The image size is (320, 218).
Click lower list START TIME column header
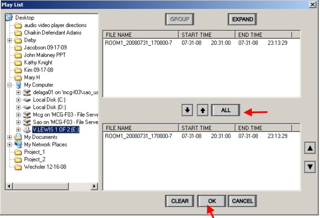[x=207, y=128]
